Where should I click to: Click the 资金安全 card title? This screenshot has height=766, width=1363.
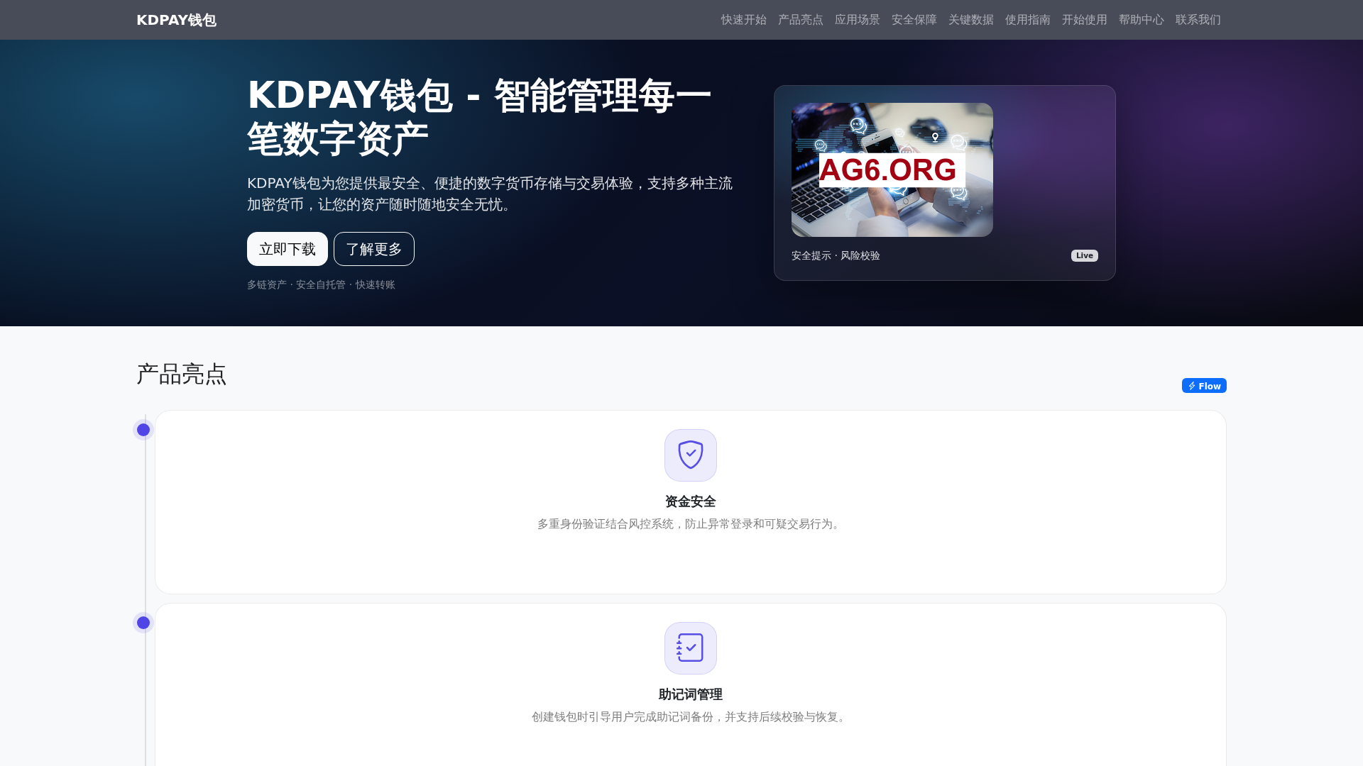point(691,501)
